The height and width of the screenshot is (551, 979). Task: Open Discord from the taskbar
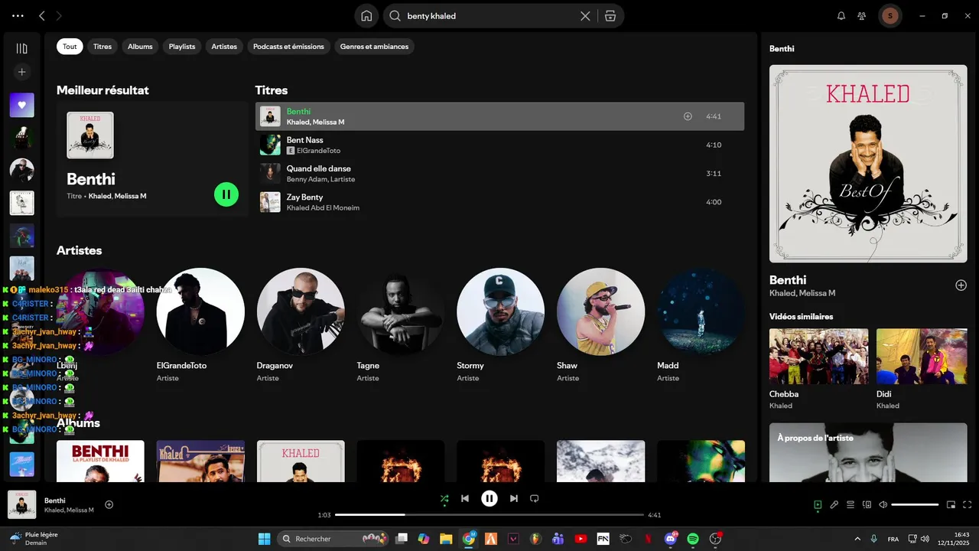click(672, 539)
